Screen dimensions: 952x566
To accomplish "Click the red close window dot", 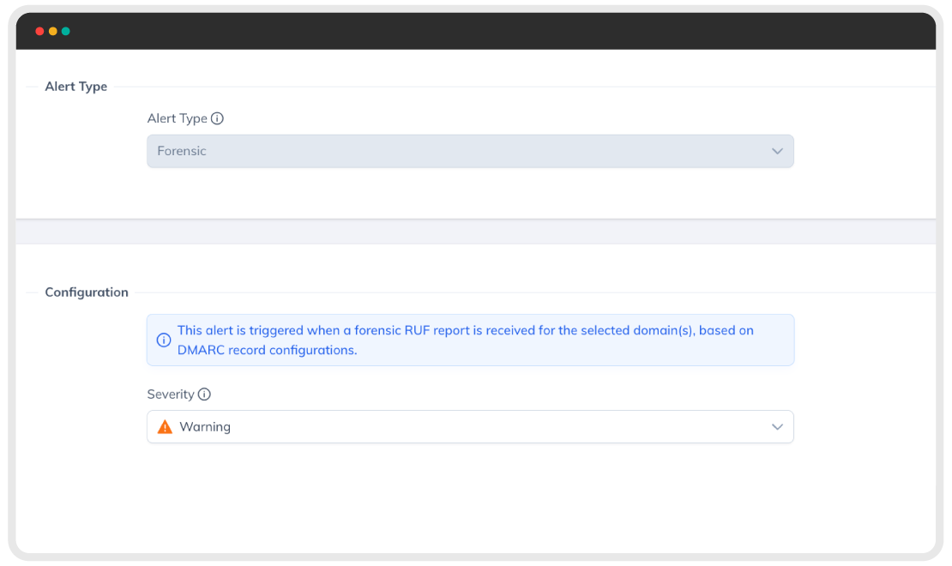I will pyautogui.click(x=39, y=31).
